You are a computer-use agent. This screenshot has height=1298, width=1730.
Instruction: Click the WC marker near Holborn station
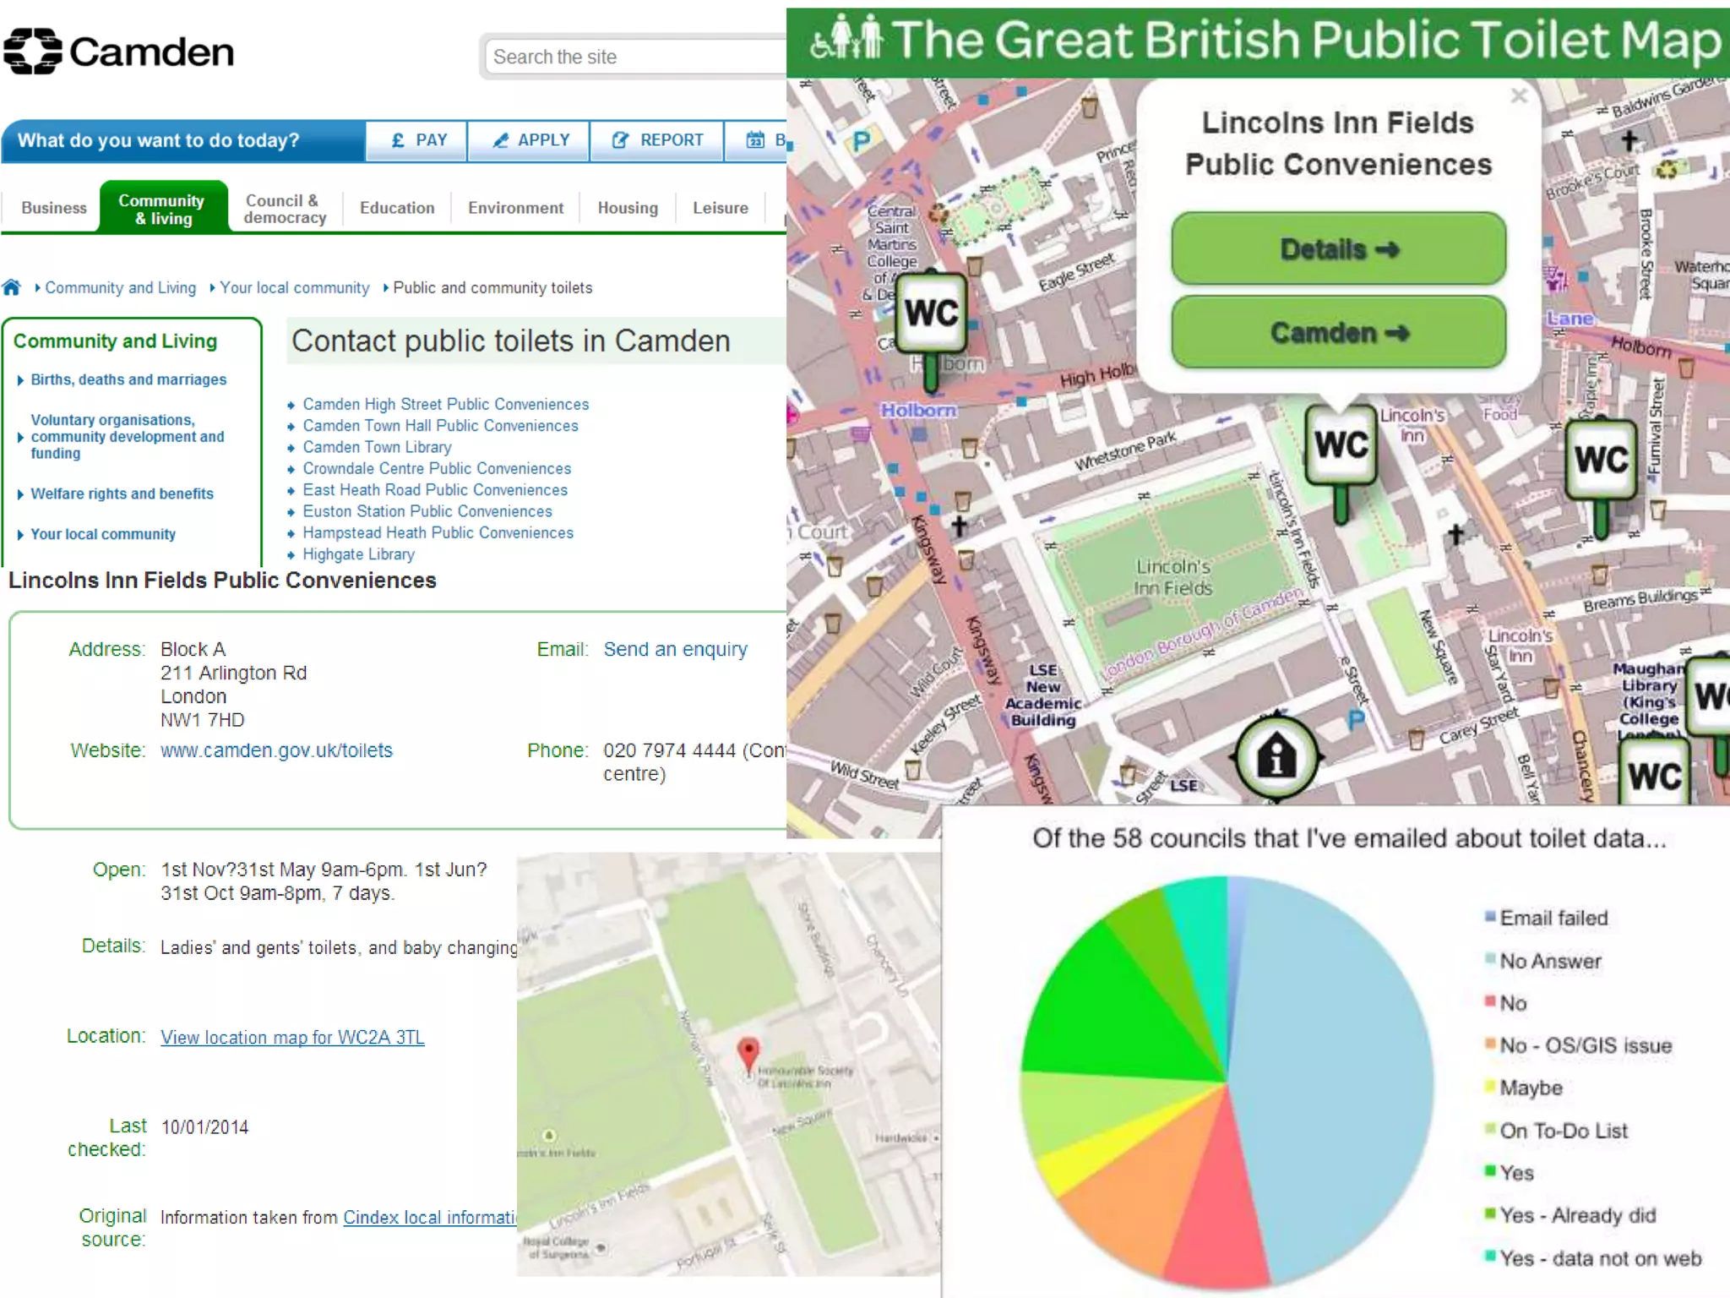coord(931,314)
